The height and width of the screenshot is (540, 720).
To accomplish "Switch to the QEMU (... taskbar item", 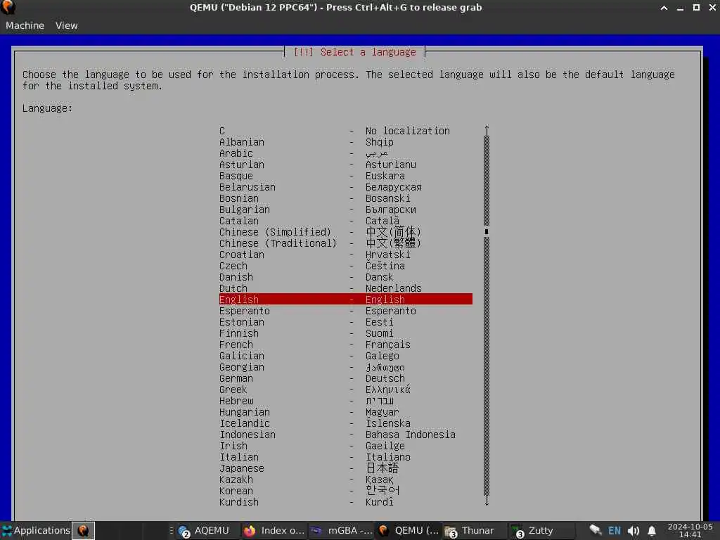I will tap(409, 530).
